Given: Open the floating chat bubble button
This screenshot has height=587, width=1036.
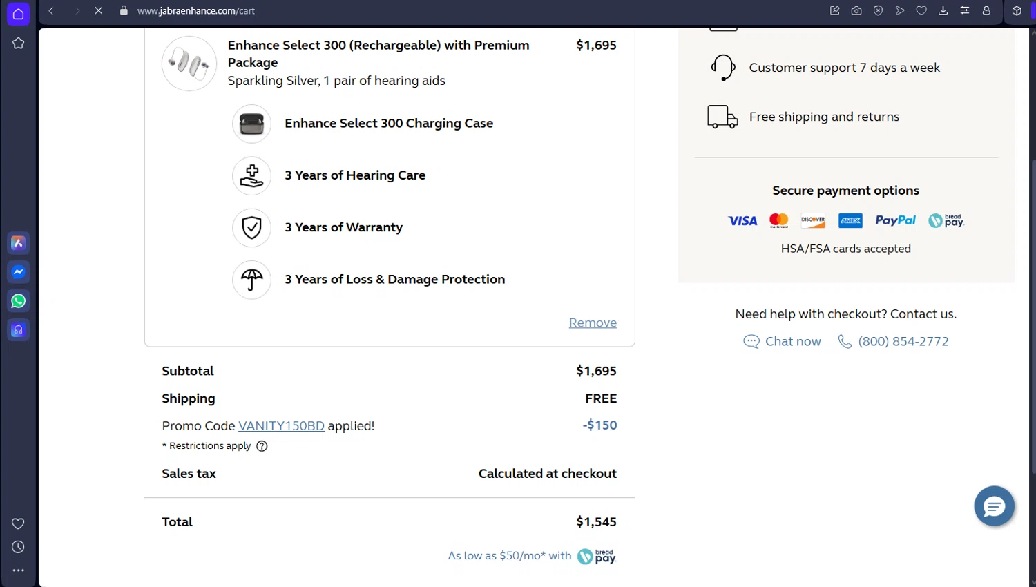Looking at the screenshot, I should pyautogui.click(x=994, y=506).
